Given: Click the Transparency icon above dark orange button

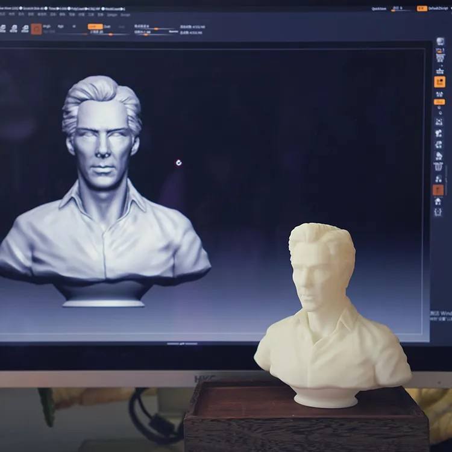Looking at the screenshot, I should click(x=438, y=179).
